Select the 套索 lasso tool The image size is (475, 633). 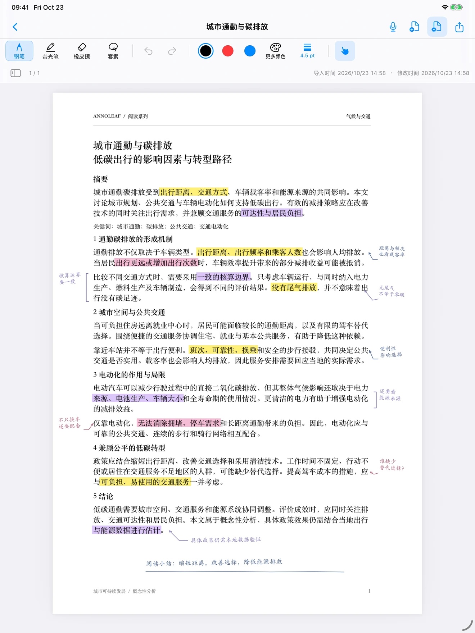coord(113,51)
